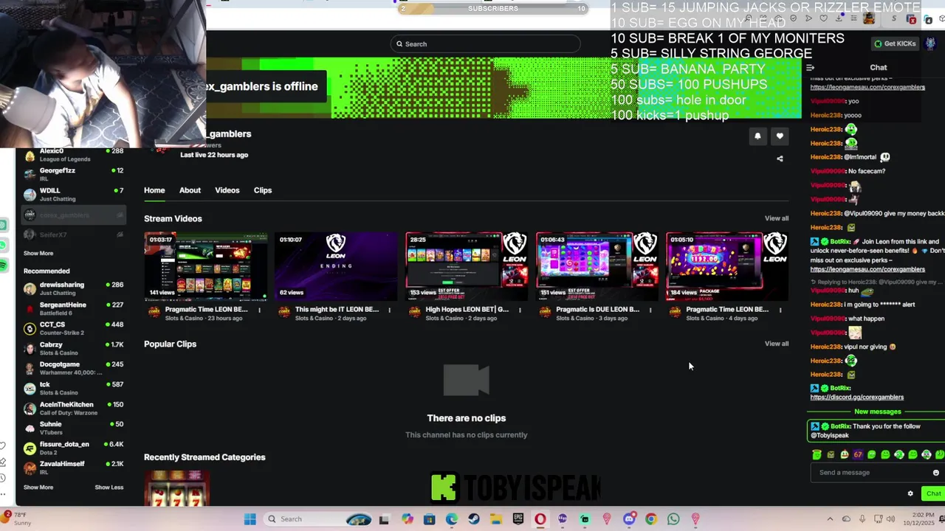The height and width of the screenshot is (531, 945).
Task: Click the 78°F Sunny weather widget
Action: pos(16,518)
